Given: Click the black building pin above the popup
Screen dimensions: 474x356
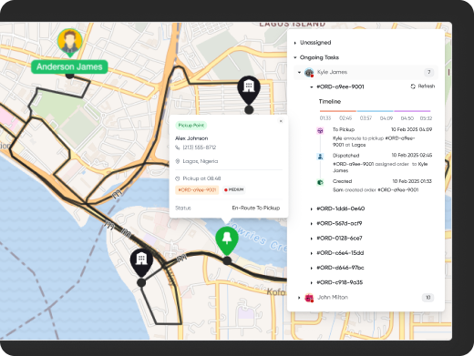Looking at the screenshot, I should pyautogui.click(x=249, y=90).
